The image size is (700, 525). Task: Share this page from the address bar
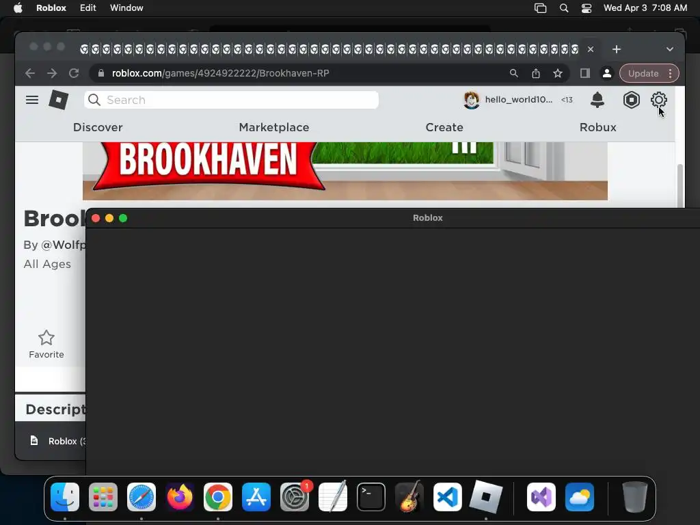pos(536,73)
